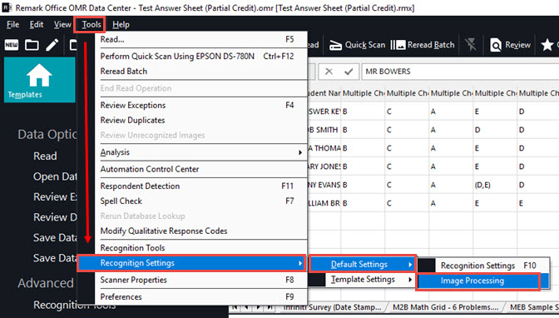Expand the Default Settings submenu
Image resolution: width=559 pixels, height=318 pixels.
coord(362,265)
